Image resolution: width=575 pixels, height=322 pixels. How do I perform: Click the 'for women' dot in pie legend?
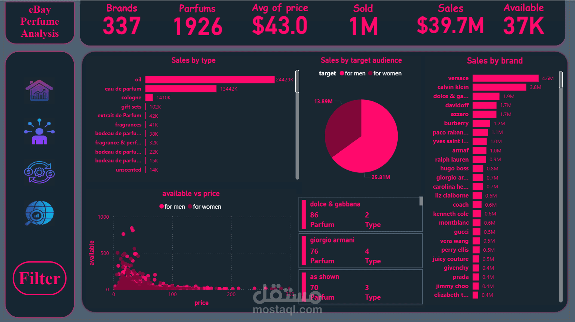370,73
